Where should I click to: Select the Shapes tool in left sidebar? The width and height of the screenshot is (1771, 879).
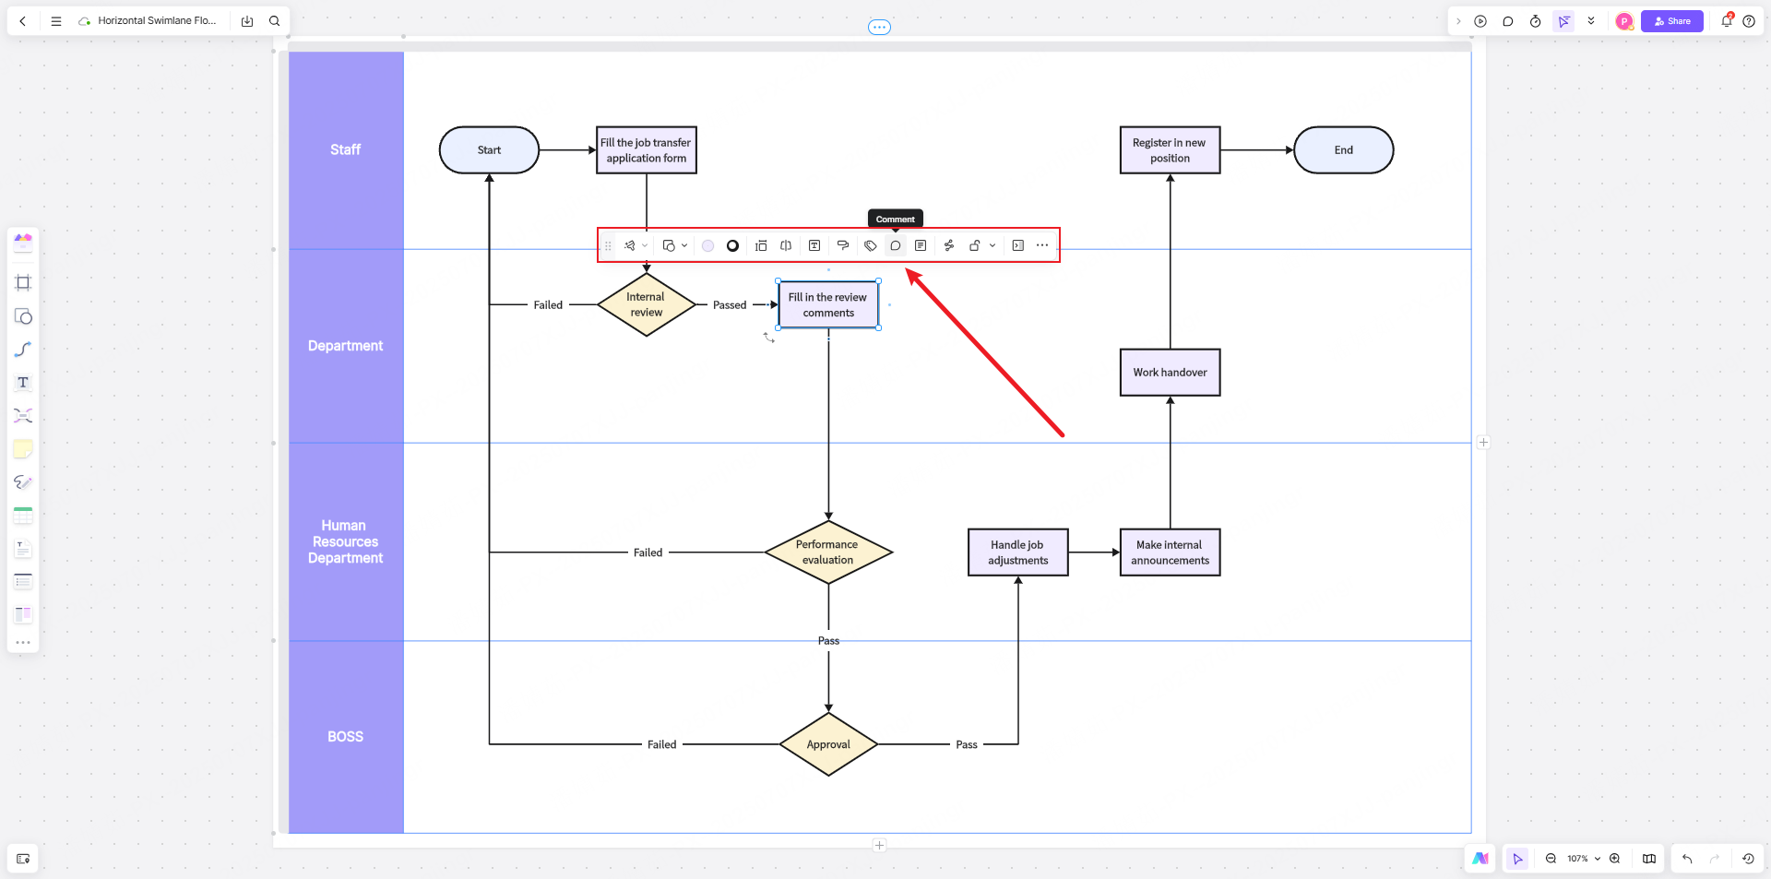click(x=23, y=316)
